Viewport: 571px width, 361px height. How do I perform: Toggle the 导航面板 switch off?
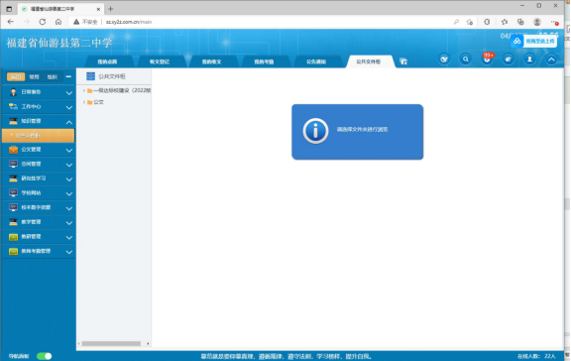click(44, 356)
